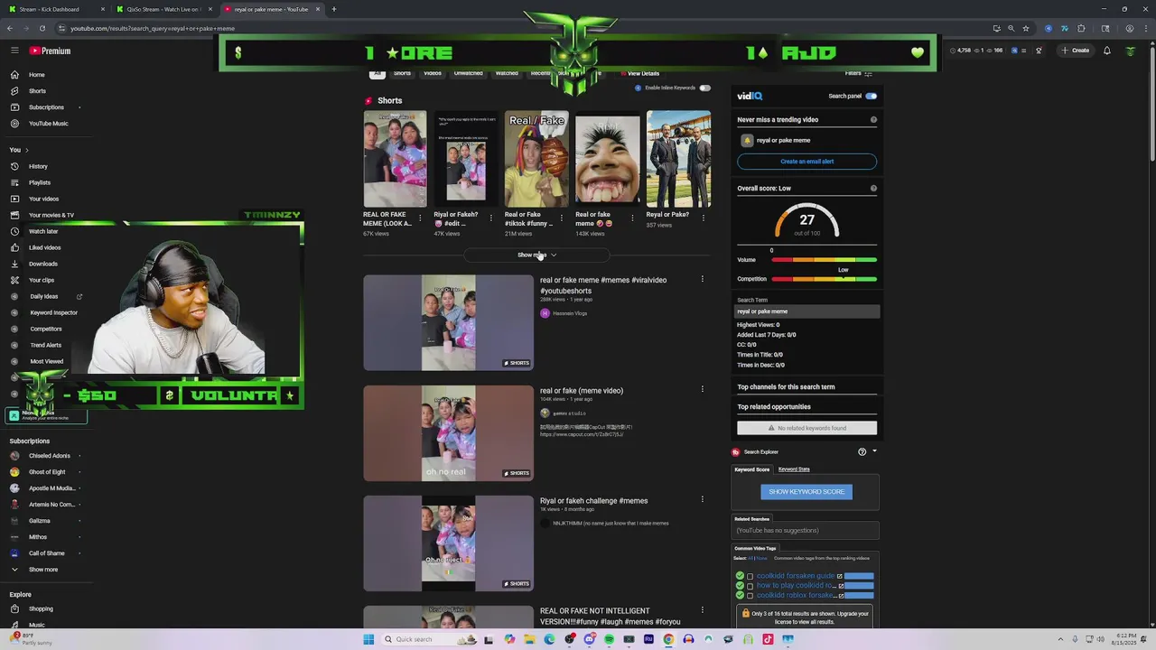Click the notifications bell icon
Screen dimensions: 1156x650
click(x=1106, y=51)
